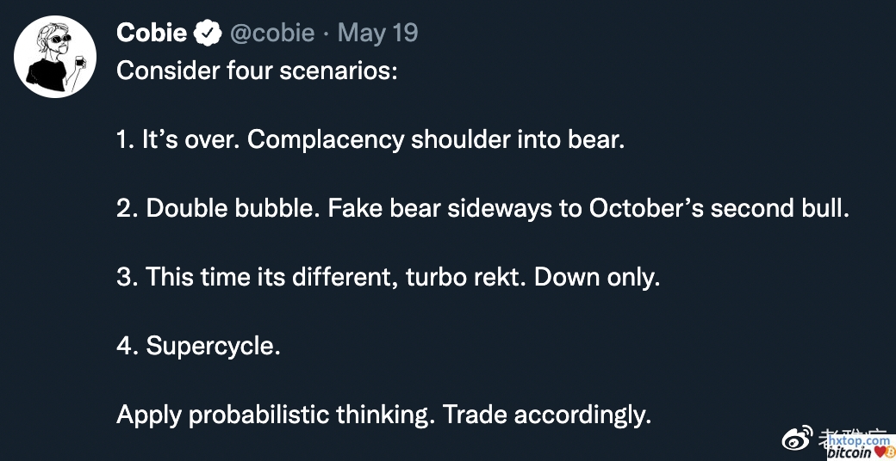This screenshot has height=461, width=896.
Task: Open the hxtop.com watermark link
Action: [858, 439]
